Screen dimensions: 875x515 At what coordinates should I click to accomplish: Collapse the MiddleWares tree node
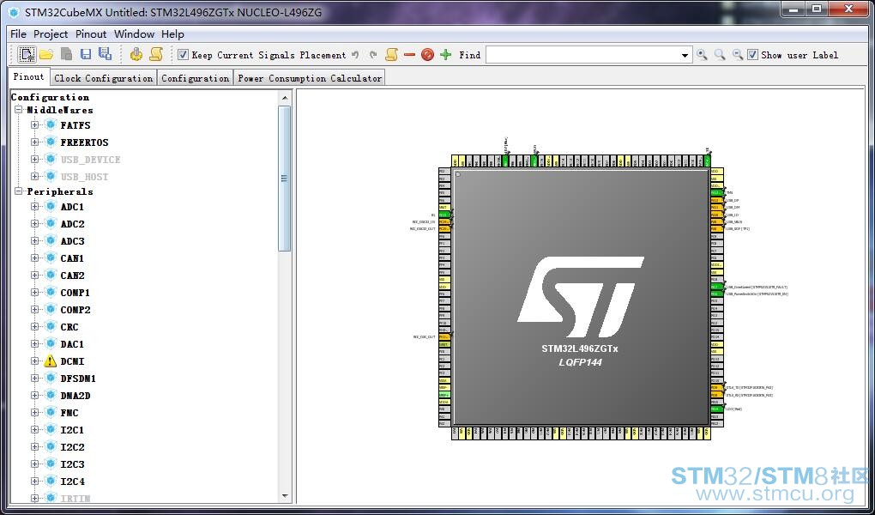(x=18, y=110)
